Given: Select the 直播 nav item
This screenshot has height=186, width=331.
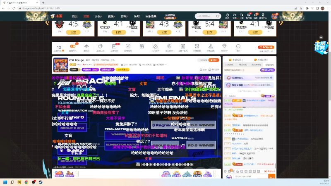Looking at the screenshot, I should (x=86, y=16).
